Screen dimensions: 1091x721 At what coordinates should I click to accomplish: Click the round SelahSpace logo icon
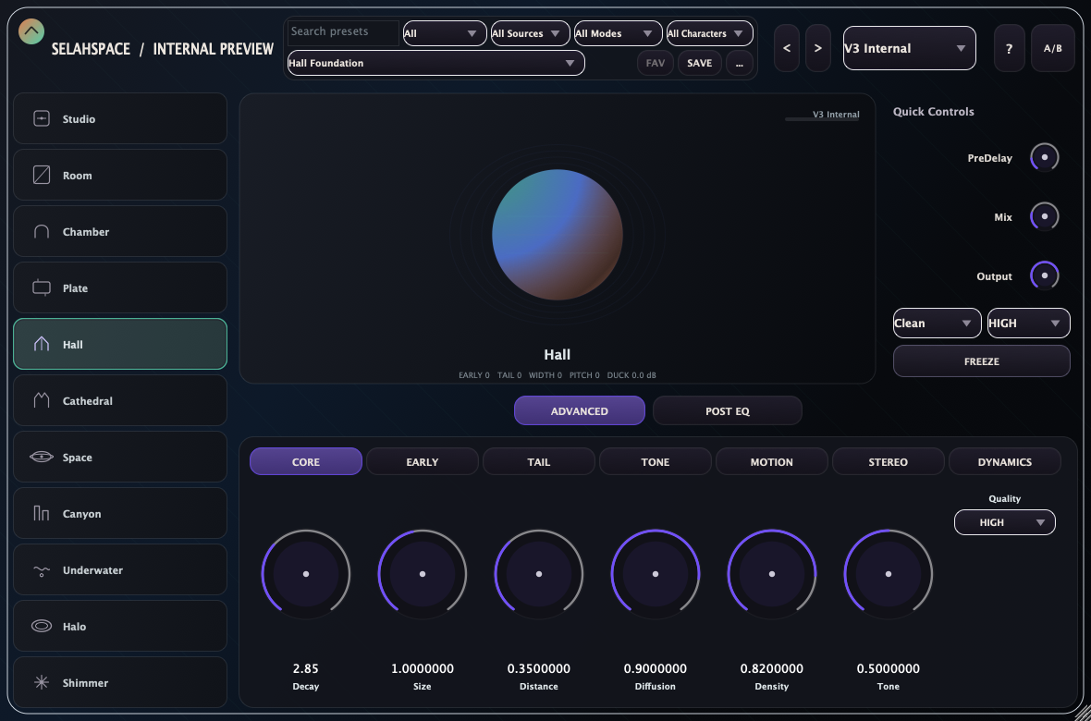point(31,31)
